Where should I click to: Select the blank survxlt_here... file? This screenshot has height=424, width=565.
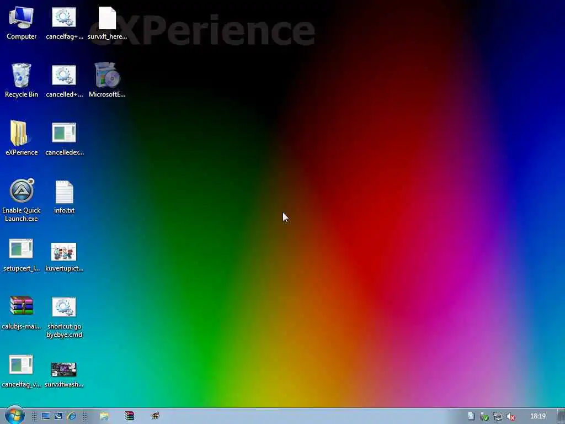coord(107,23)
